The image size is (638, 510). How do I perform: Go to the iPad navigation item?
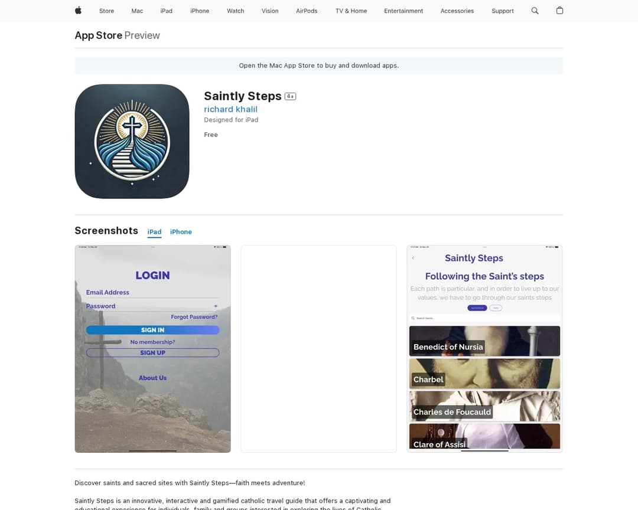pyautogui.click(x=167, y=11)
